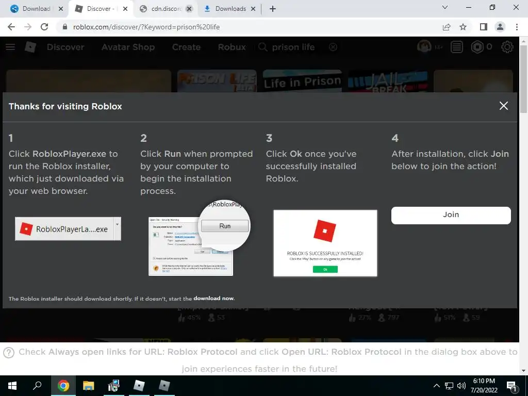Share this page icon
The width and height of the screenshot is (528, 396).
pyautogui.click(x=447, y=27)
